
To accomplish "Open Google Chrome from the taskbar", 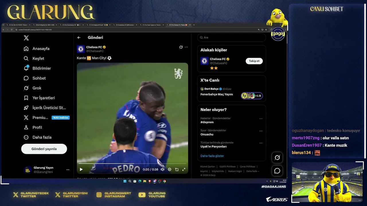I will 165,181.
